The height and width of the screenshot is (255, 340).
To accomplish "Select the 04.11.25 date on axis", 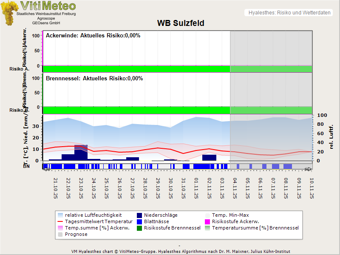I will [235, 188].
